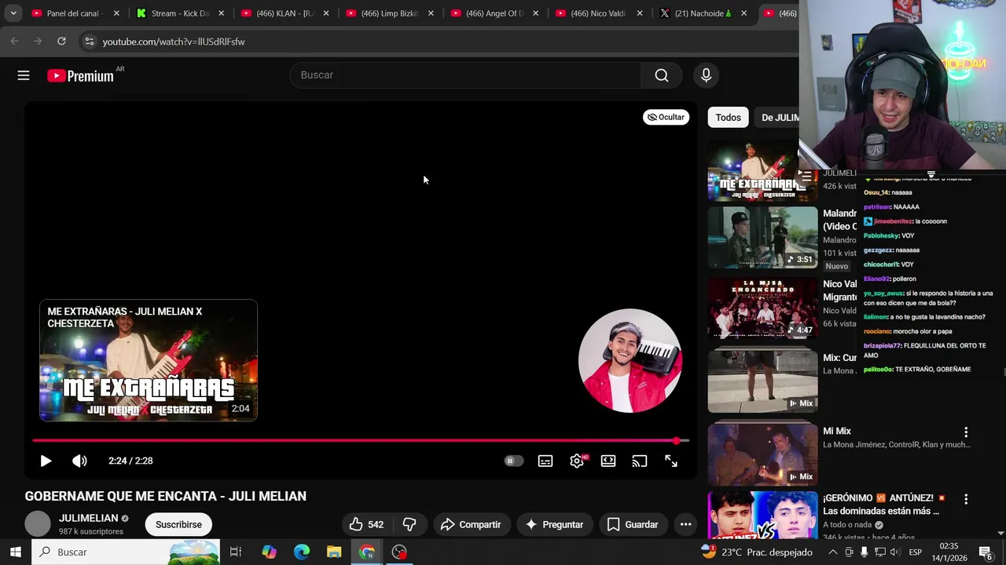Select the Todos filter chip
Screen dimensions: 1006x565
point(728,118)
